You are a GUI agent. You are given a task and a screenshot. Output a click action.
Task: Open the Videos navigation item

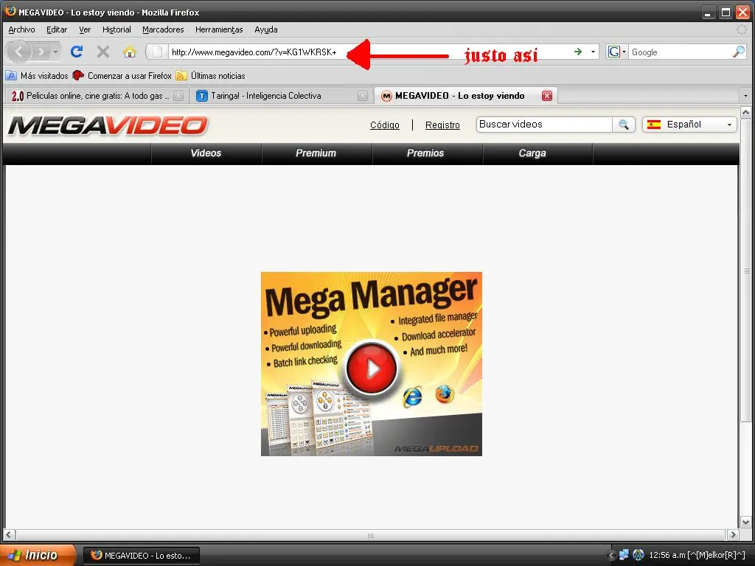point(206,153)
